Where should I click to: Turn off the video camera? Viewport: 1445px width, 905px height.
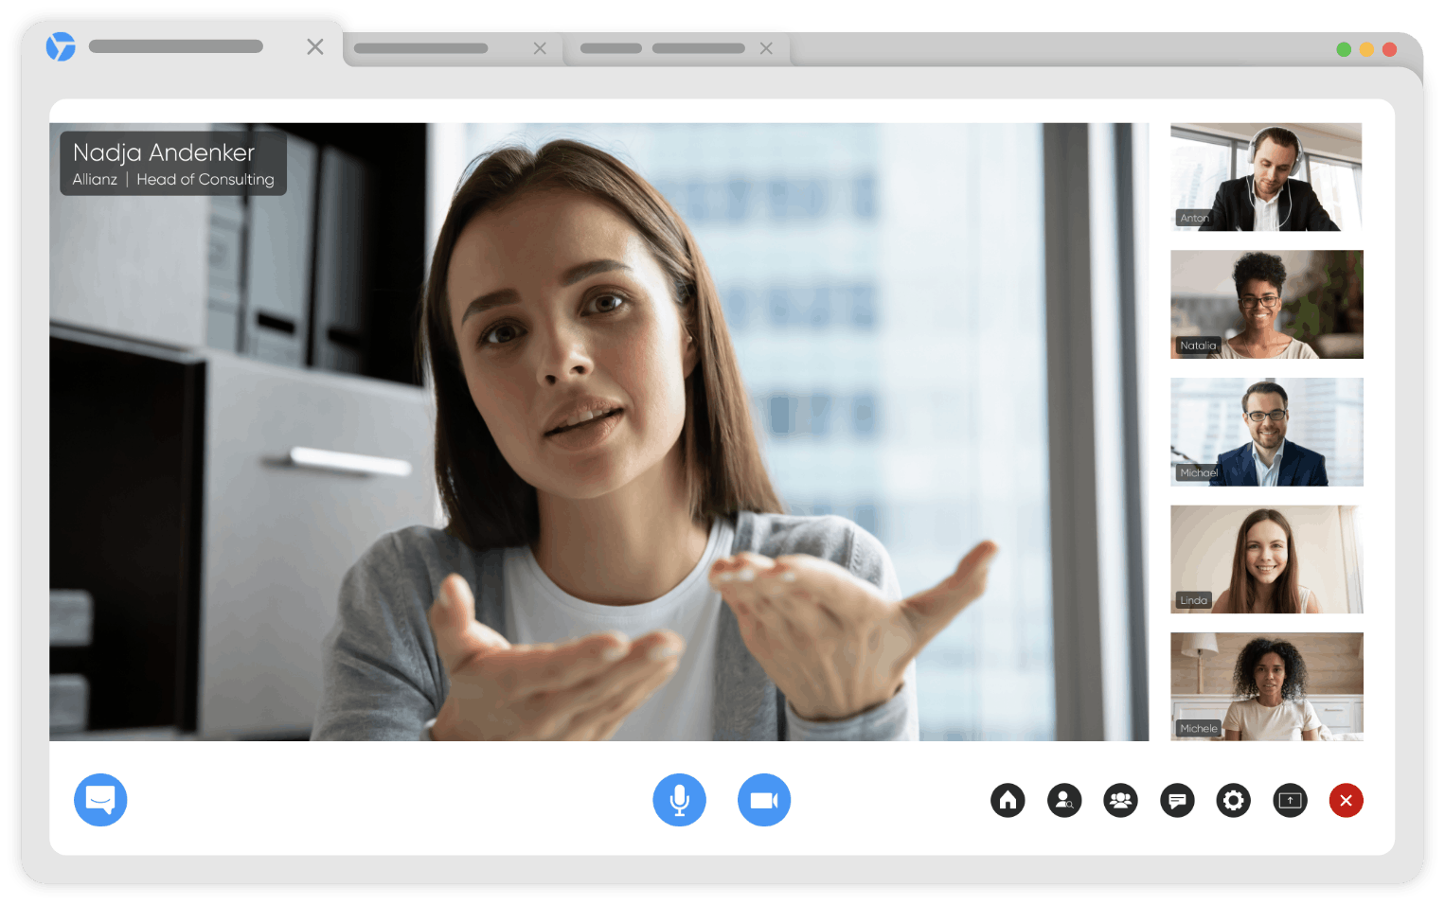[764, 800]
